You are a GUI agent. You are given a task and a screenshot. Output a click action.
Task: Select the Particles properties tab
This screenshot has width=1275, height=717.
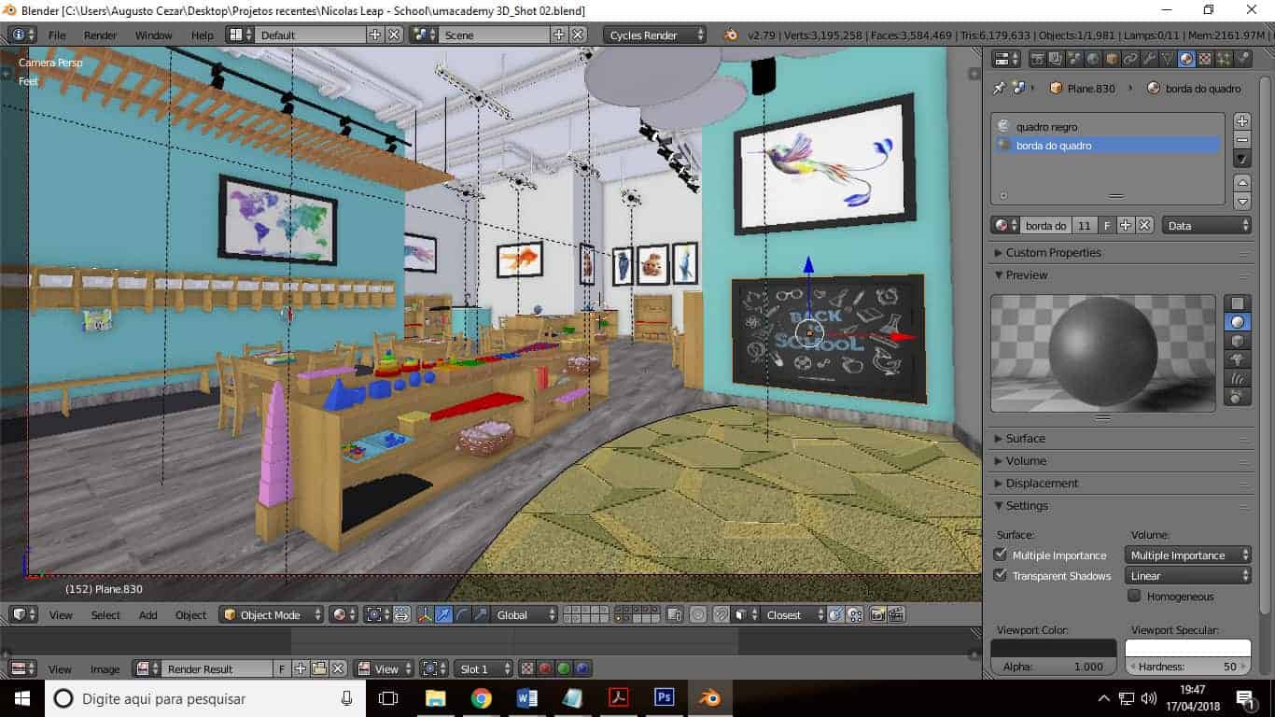tap(1226, 59)
